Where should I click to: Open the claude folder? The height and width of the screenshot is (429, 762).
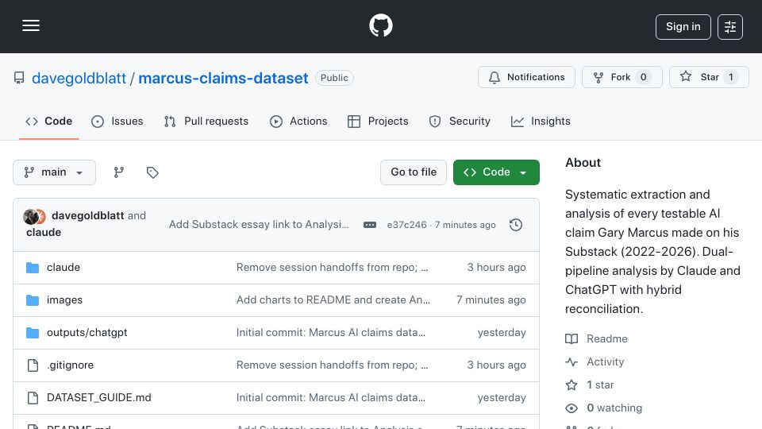63,267
